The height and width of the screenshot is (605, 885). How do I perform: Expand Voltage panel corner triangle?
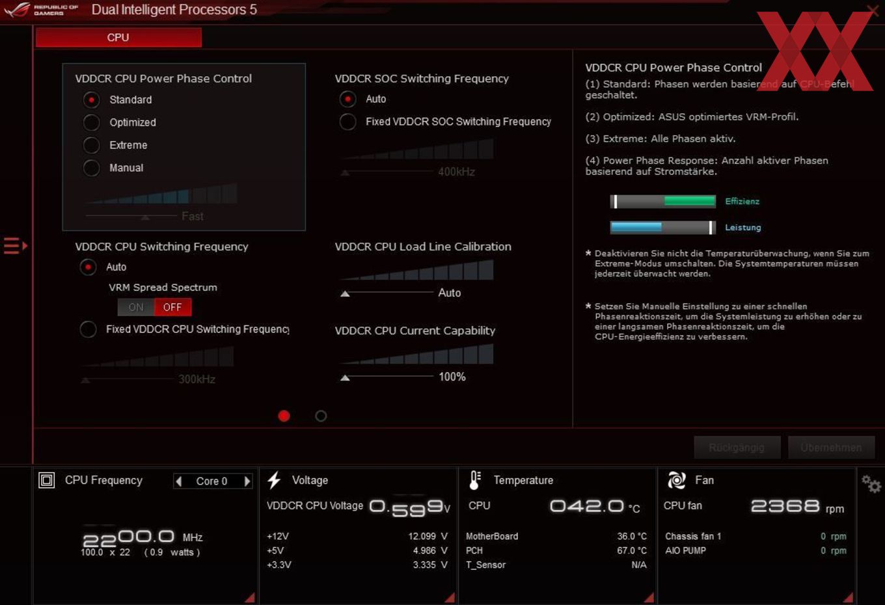click(450, 597)
